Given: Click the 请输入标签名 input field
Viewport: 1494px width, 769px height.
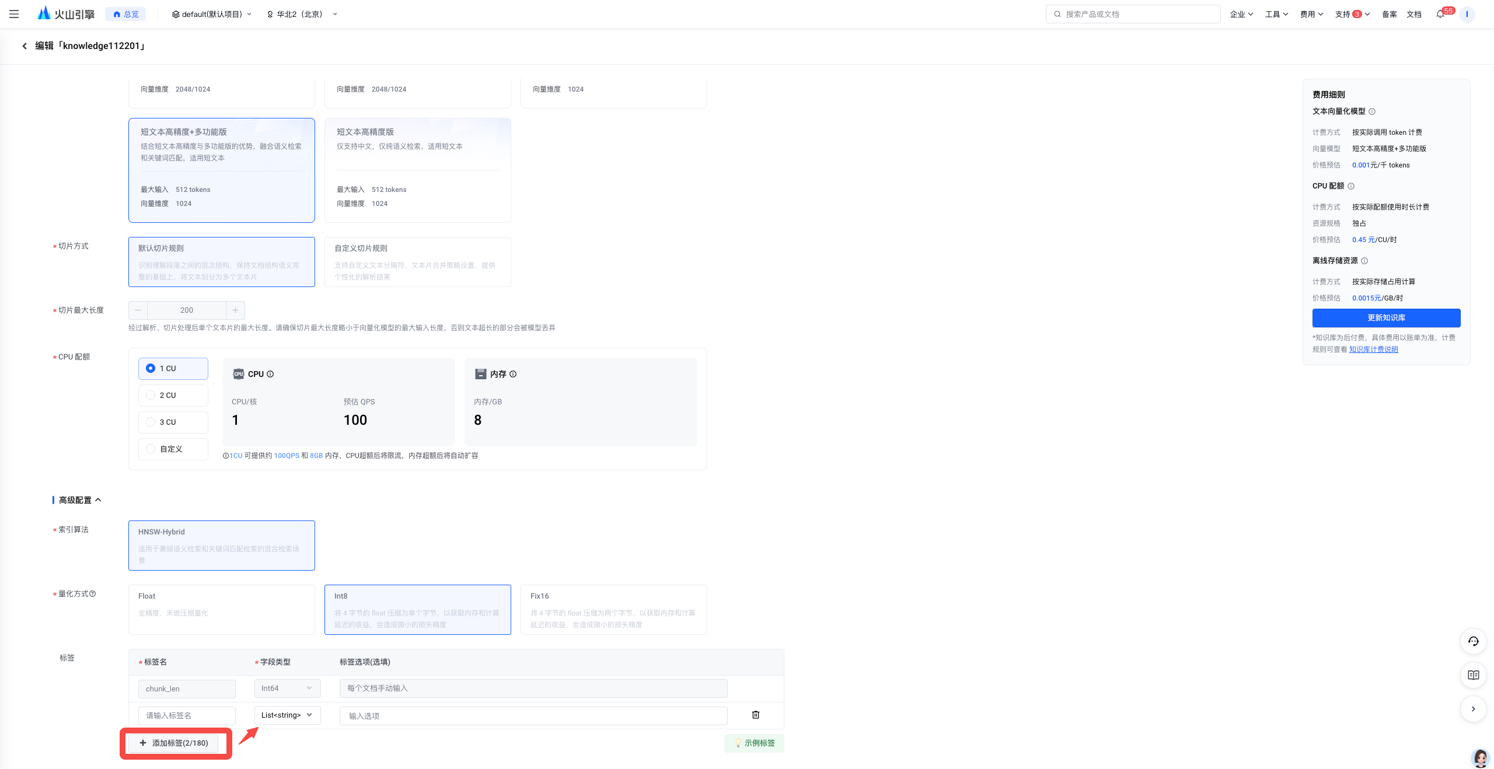Looking at the screenshot, I should [187, 716].
